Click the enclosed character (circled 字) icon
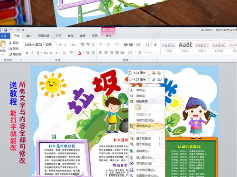This screenshot has width=237, height=177. (93, 53)
